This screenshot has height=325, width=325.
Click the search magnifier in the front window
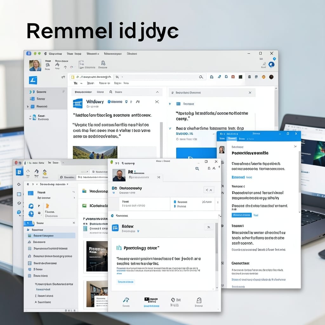pos(197,169)
